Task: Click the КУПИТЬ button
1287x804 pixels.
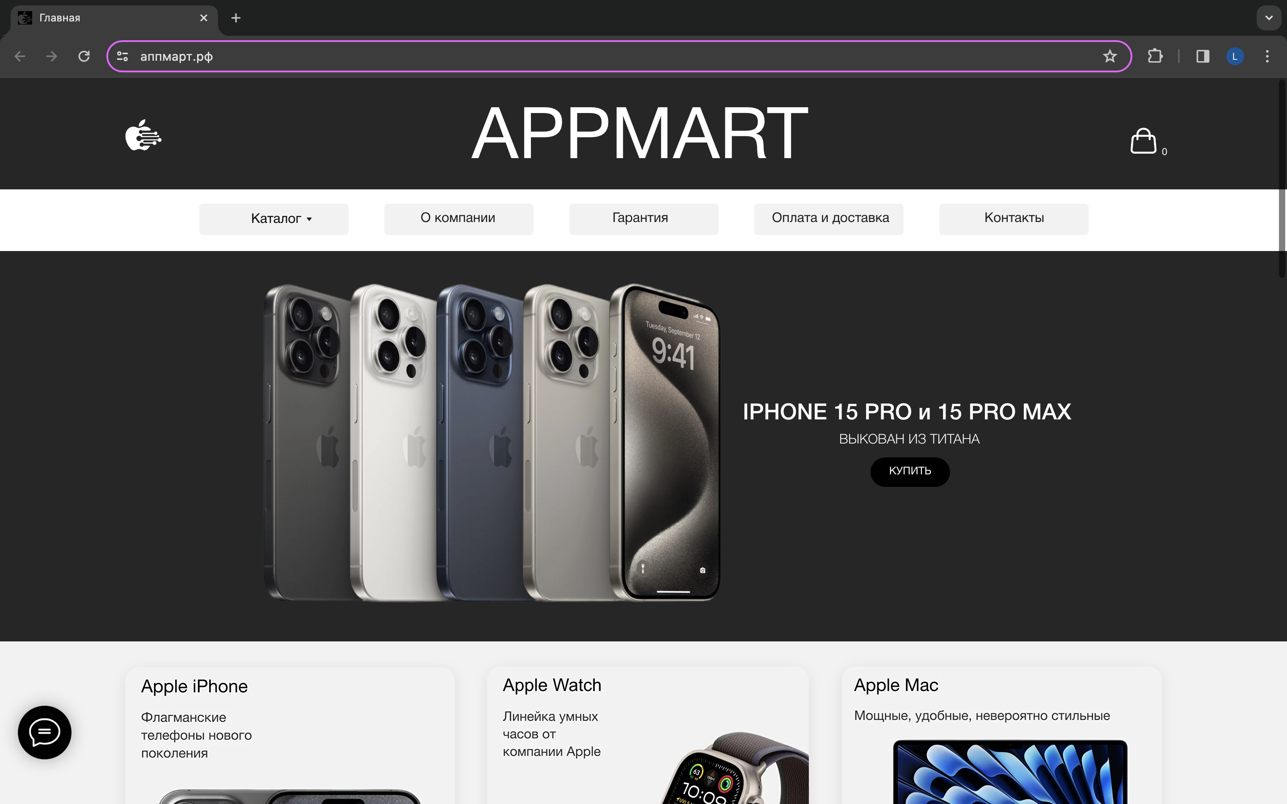Action: (910, 472)
